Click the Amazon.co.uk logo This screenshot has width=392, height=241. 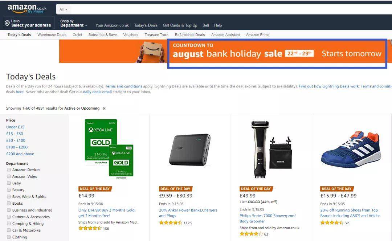(27, 8)
